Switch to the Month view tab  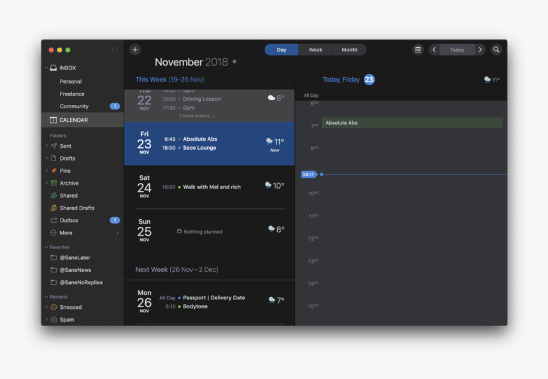tap(349, 49)
